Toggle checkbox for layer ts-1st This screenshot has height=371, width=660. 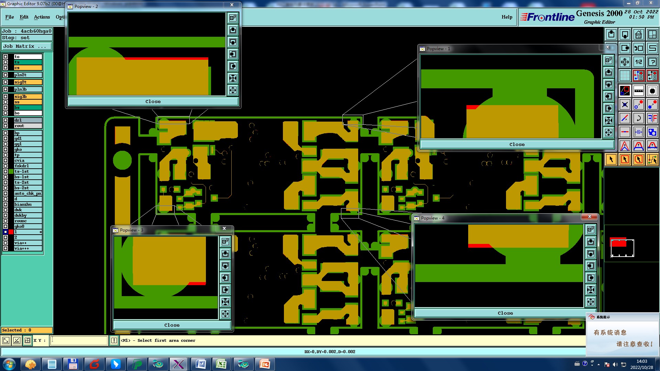(x=5, y=171)
